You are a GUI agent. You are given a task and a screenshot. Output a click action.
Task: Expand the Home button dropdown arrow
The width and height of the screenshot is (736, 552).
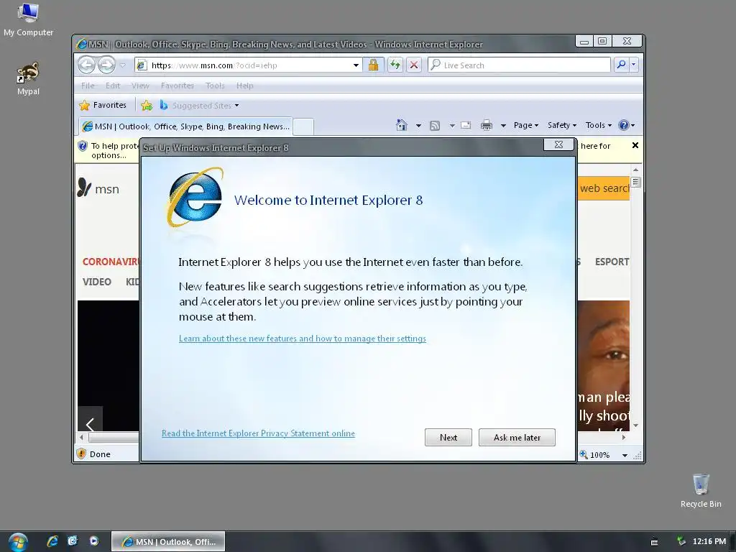[418, 125]
